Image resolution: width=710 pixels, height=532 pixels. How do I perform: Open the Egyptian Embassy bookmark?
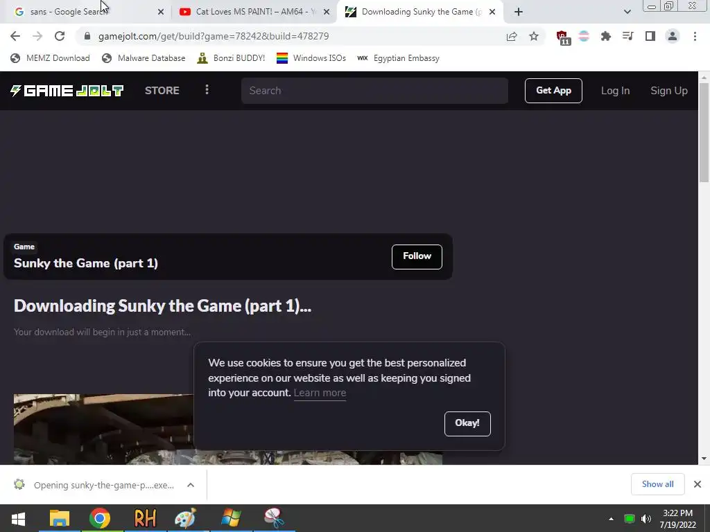point(398,58)
